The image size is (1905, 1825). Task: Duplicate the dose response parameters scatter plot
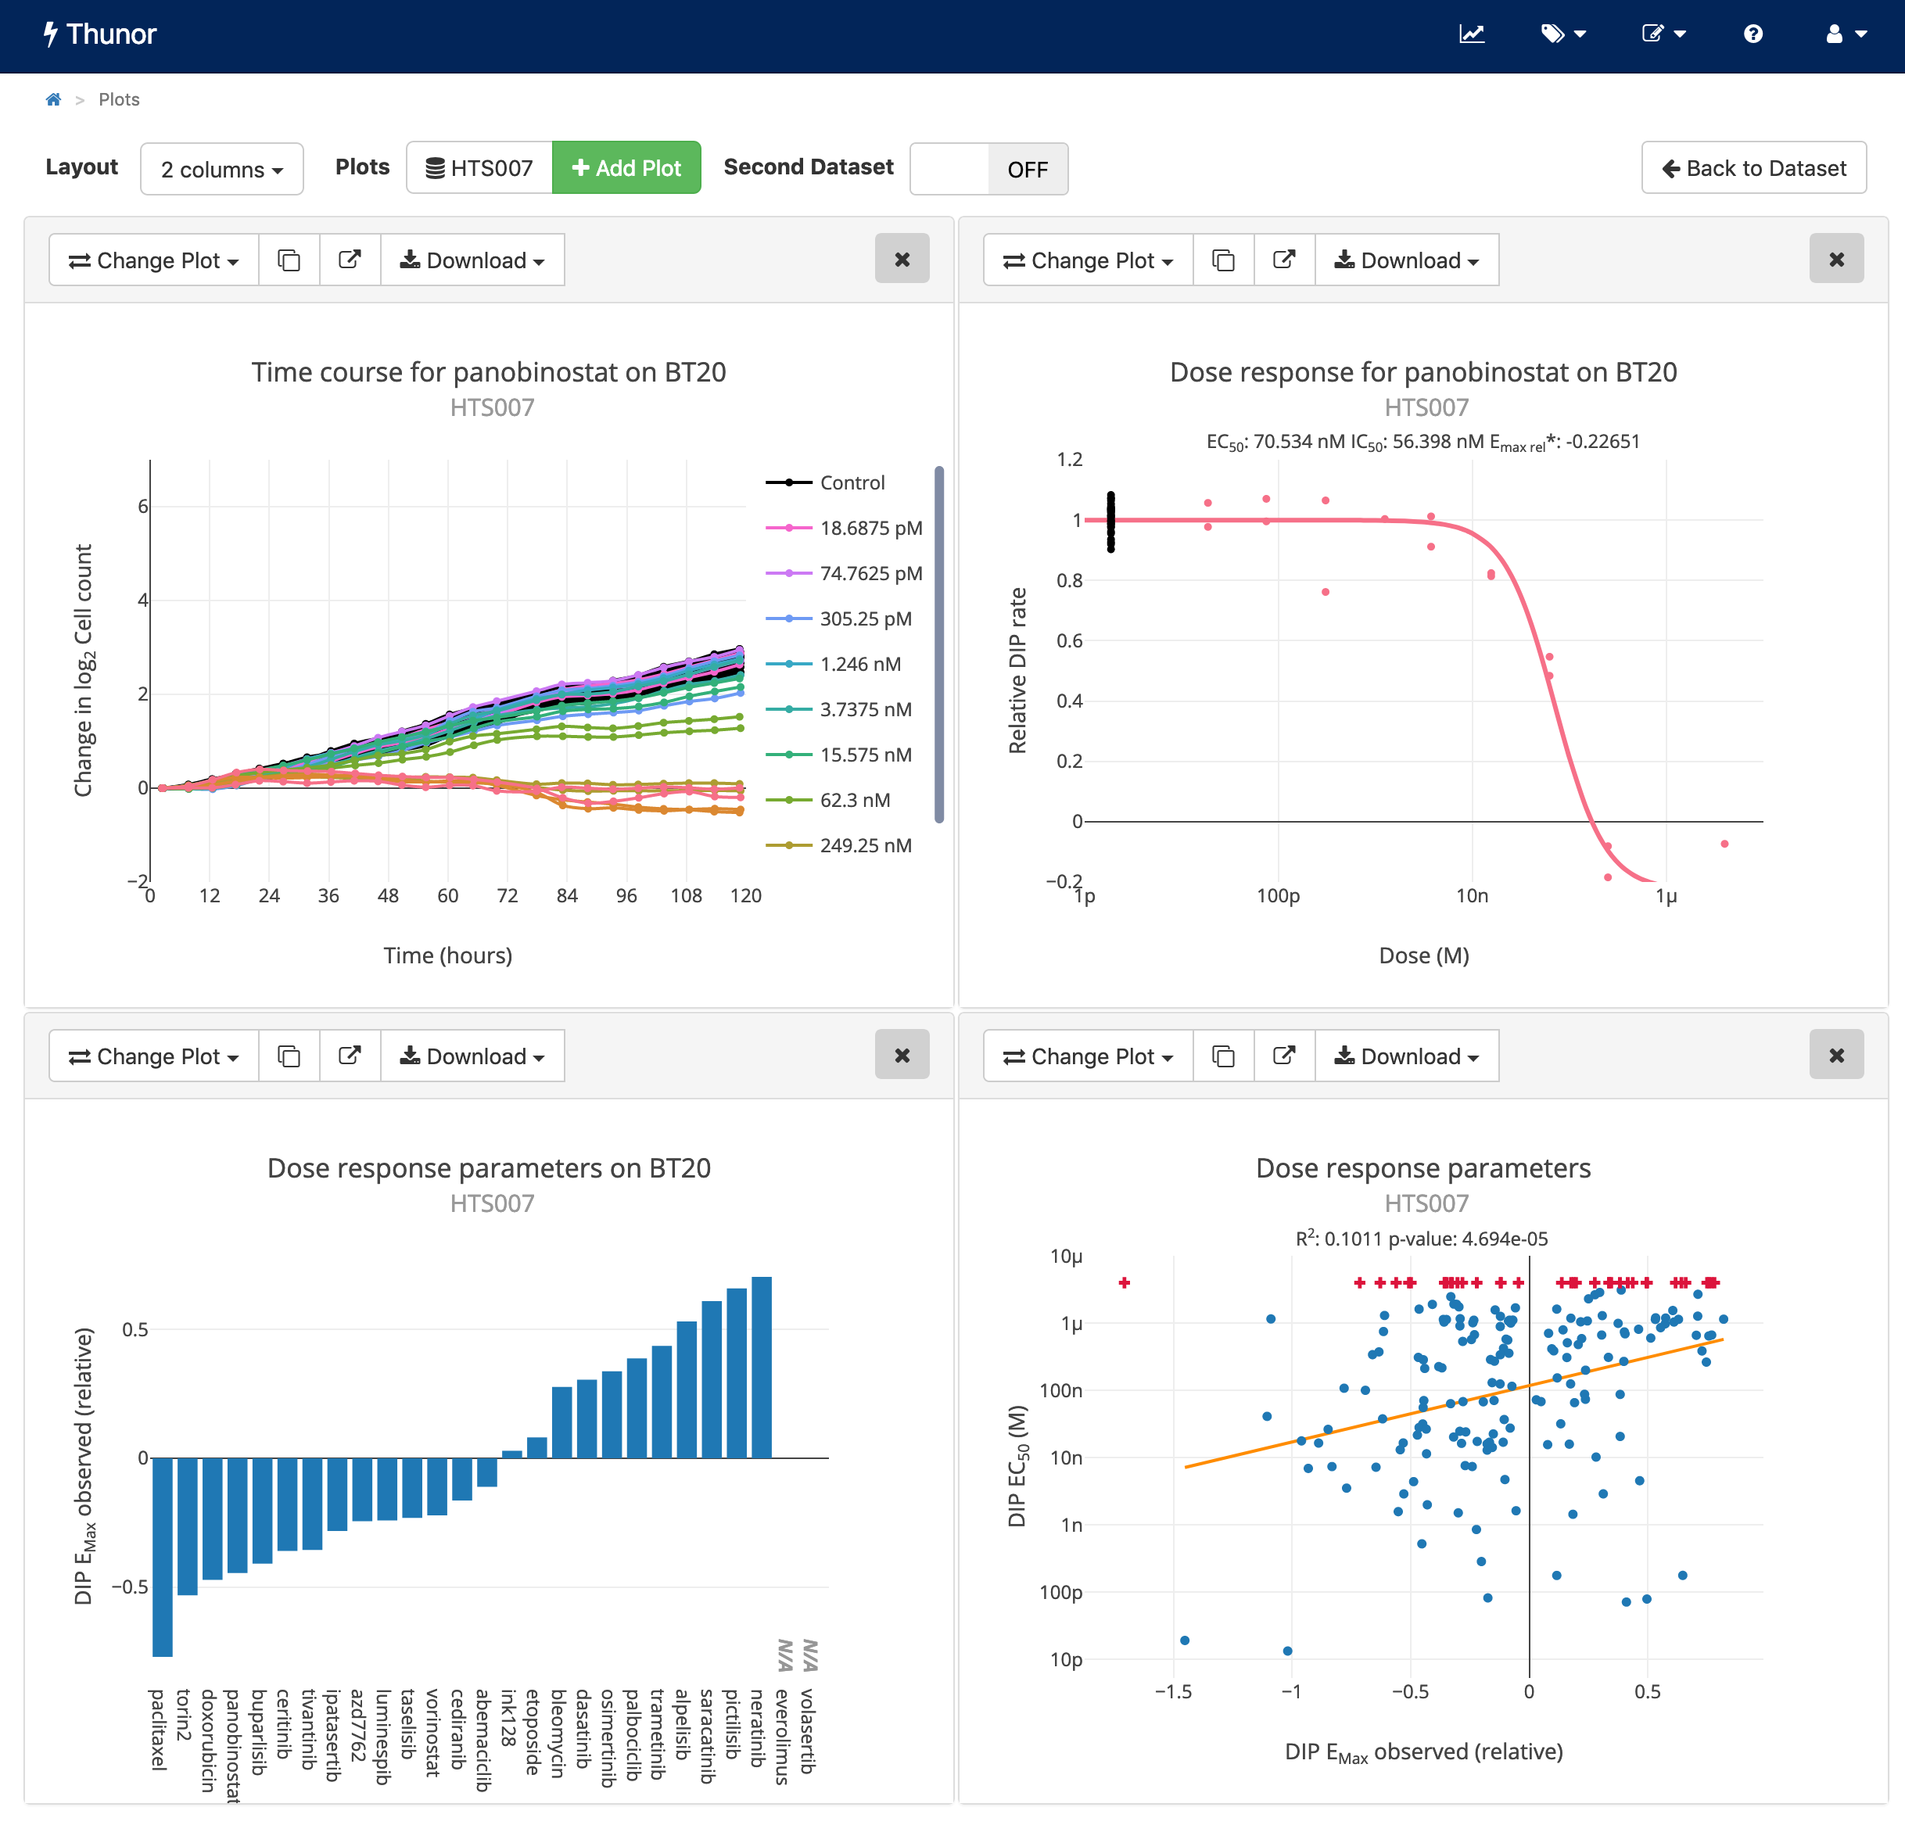tap(1223, 1056)
